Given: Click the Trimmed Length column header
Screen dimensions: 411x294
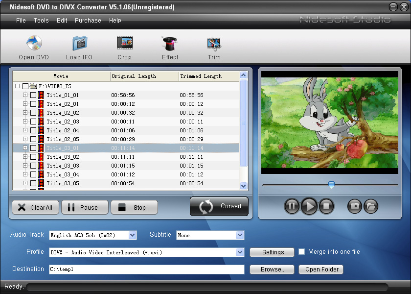Looking at the screenshot, I should click(x=209, y=76).
